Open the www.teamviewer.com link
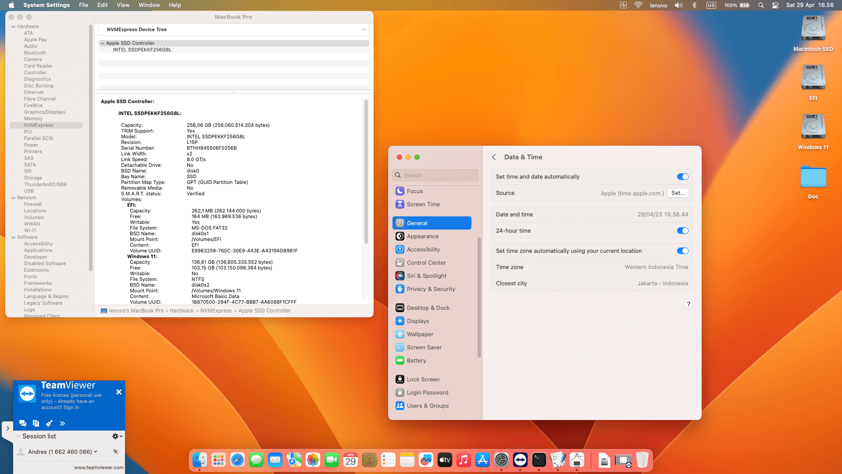Viewport: 842px width, 474px height. pyautogui.click(x=99, y=467)
